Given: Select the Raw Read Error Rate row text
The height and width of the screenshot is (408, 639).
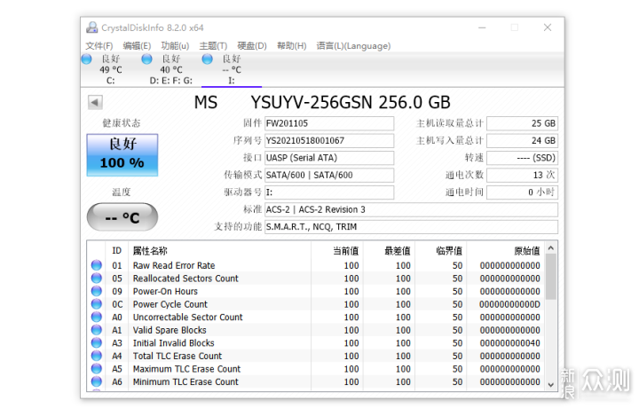Looking at the screenshot, I should (174, 265).
